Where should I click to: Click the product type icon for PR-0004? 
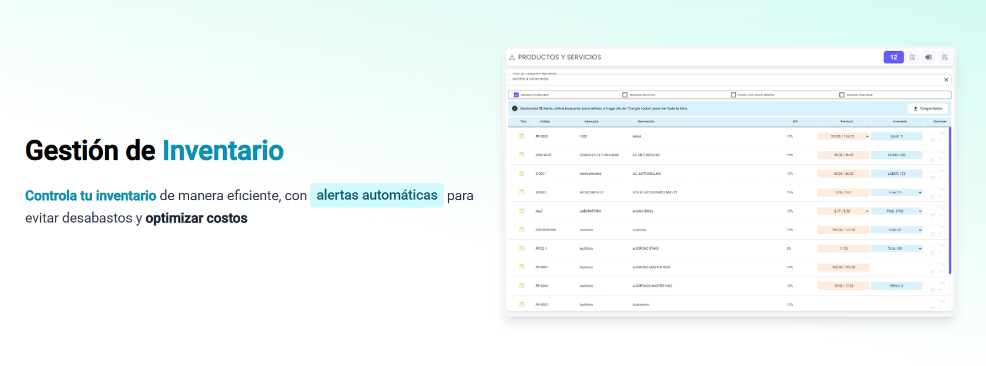[522, 286]
